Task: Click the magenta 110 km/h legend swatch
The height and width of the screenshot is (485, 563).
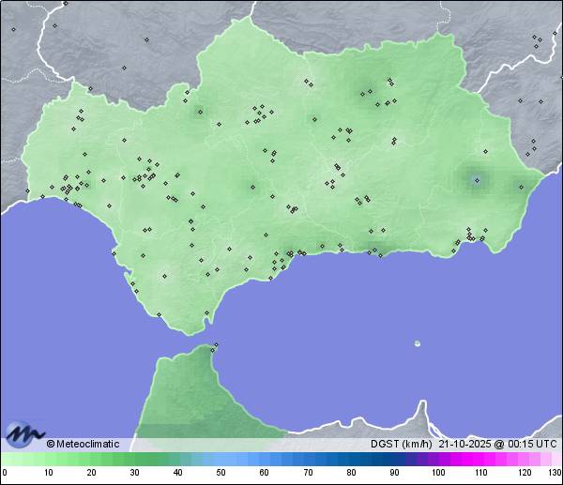Action: (x=480, y=459)
